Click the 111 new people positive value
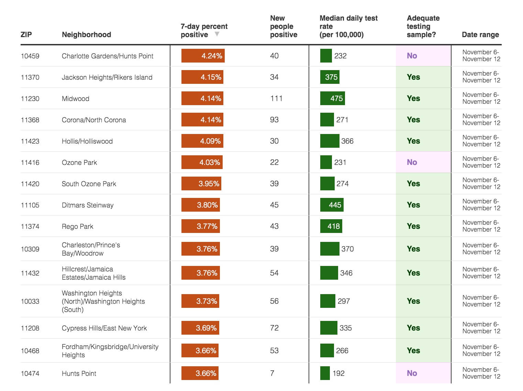The height and width of the screenshot is (391, 523). click(x=276, y=99)
